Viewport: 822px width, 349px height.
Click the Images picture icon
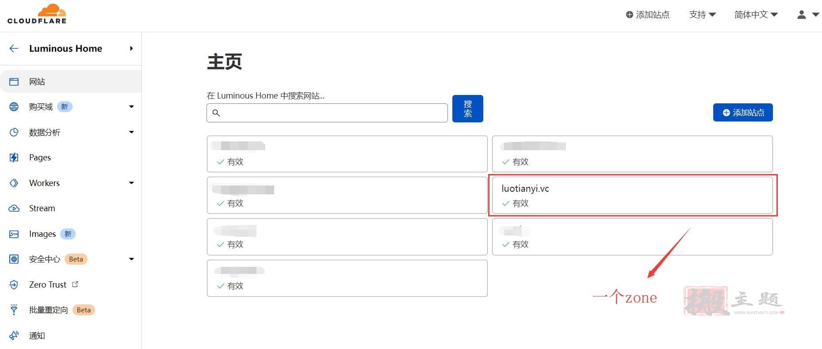[14, 234]
